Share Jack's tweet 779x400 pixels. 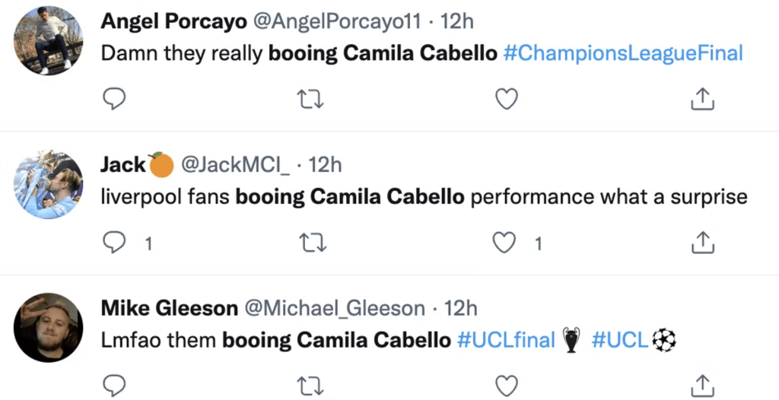pos(701,243)
